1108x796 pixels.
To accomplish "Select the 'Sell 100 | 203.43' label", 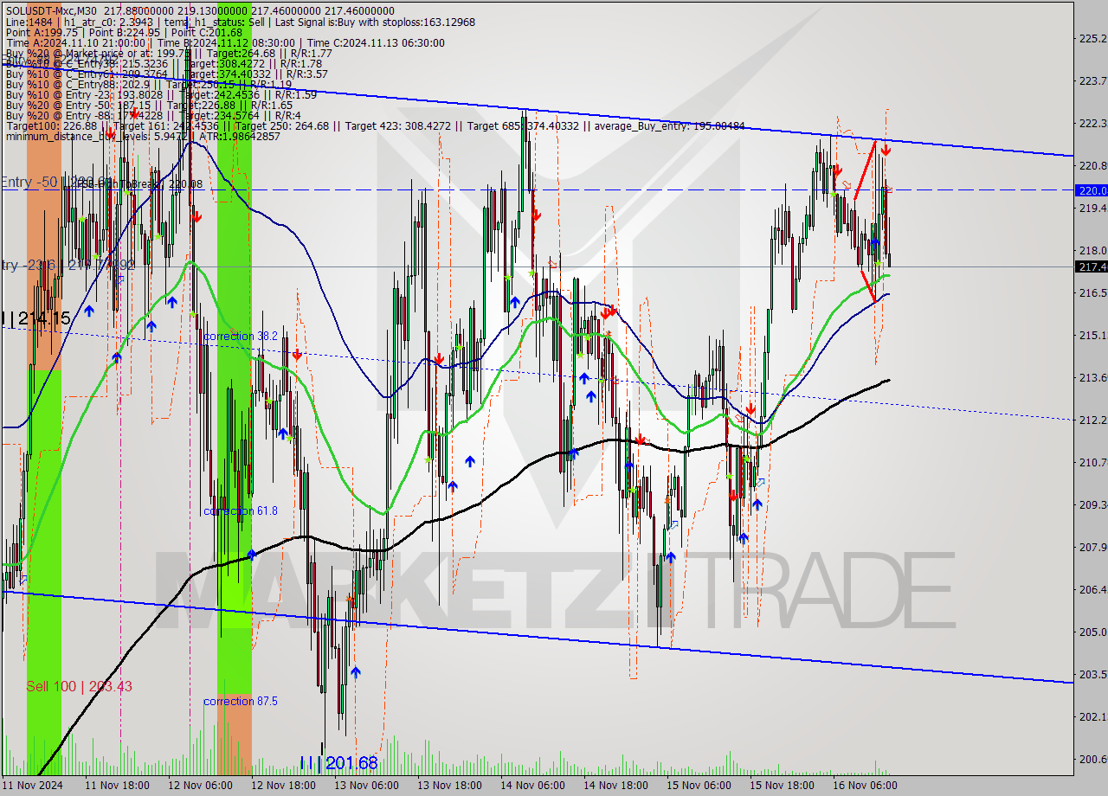I will [x=79, y=686].
